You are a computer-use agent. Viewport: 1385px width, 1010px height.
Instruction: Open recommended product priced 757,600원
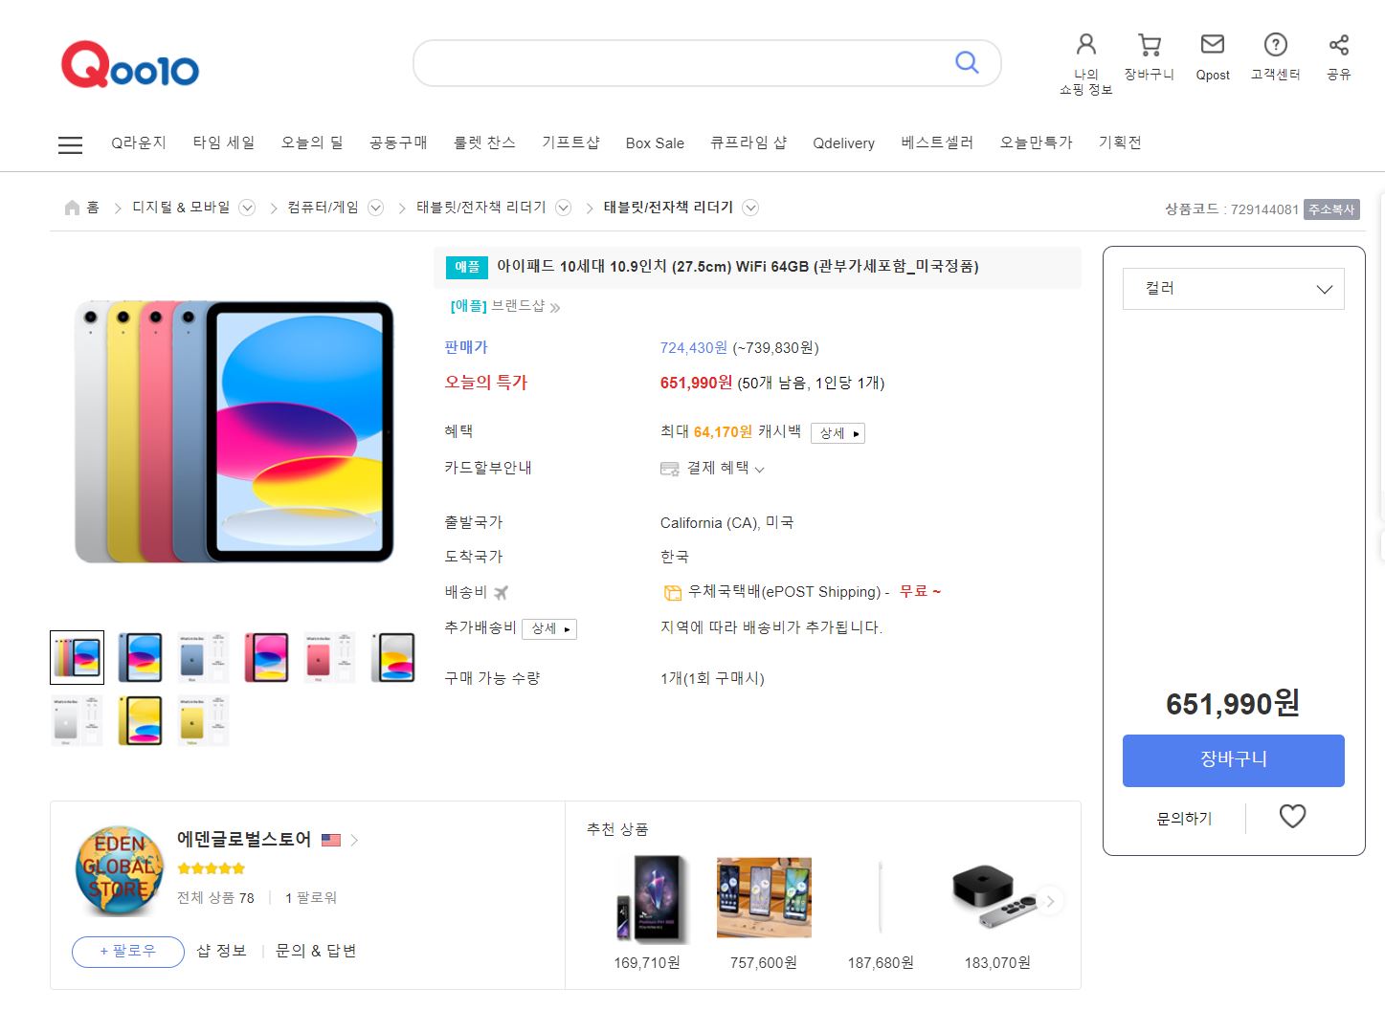pyautogui.click(x=764, y=898)
